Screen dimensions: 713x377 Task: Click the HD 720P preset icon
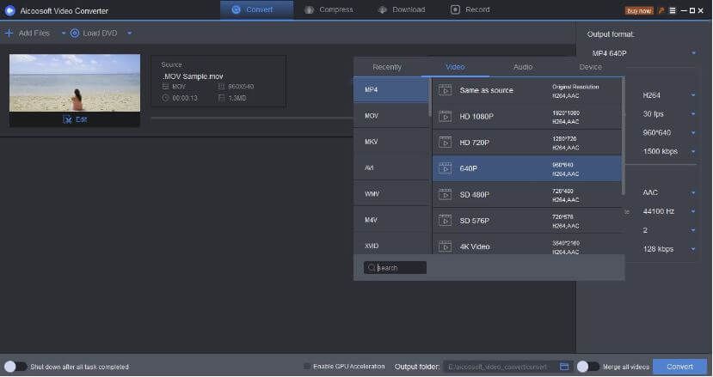pyautogui.click(x=445, y=143)
